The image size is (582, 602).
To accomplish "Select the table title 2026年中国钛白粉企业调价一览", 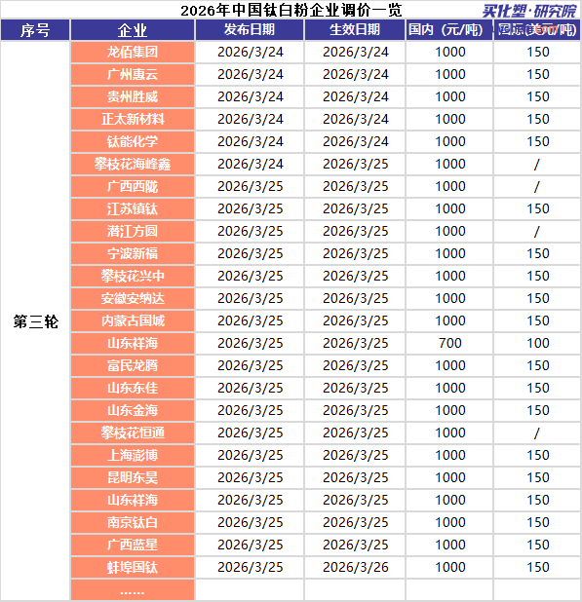I will pos(291,11).
